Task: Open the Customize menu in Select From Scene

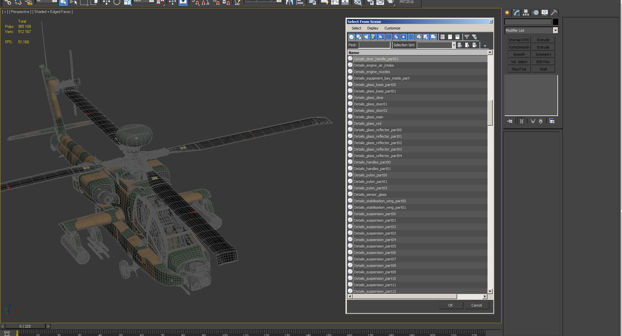Action: (x=392, y=28)
